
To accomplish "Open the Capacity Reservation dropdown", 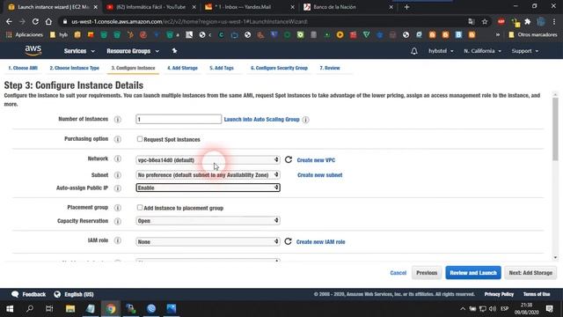I will [208, 221].
